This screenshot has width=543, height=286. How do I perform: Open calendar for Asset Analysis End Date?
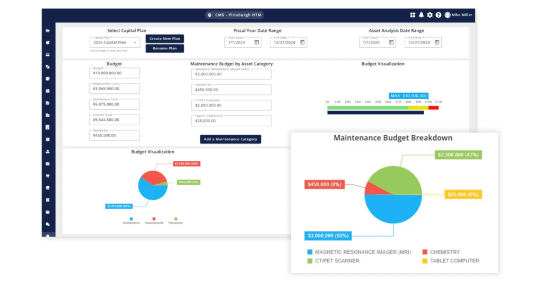(436, 42)
